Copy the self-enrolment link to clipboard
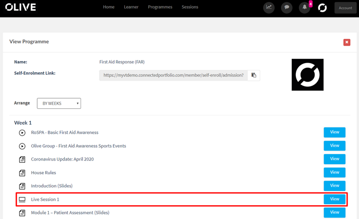This screenshot has width=359, height=219. pyautogui.click(x=254, y=75)
